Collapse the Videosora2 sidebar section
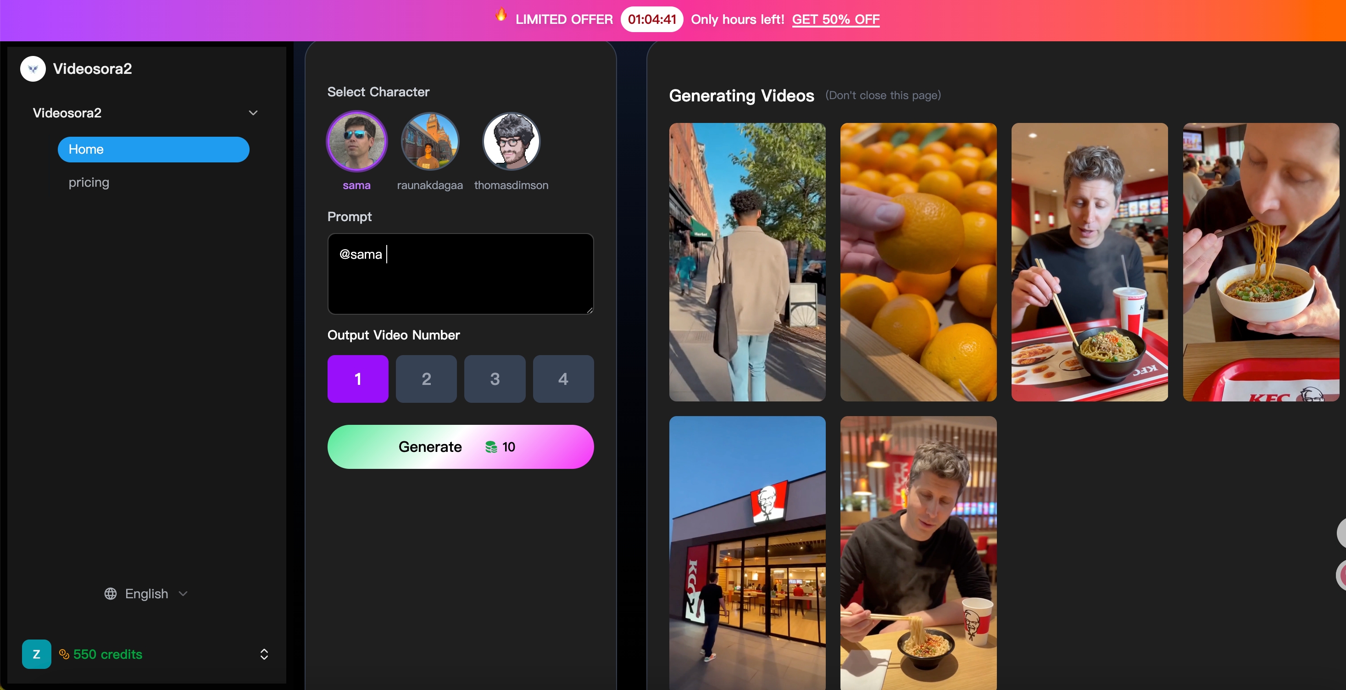Image resolution: width=1346 pixels, height=690 pixels. pos(253,113)
